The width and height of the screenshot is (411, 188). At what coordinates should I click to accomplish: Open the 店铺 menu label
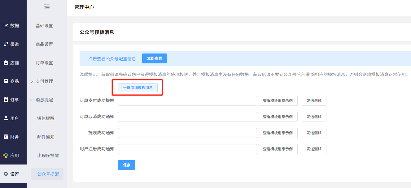click(x=15, y=63)
